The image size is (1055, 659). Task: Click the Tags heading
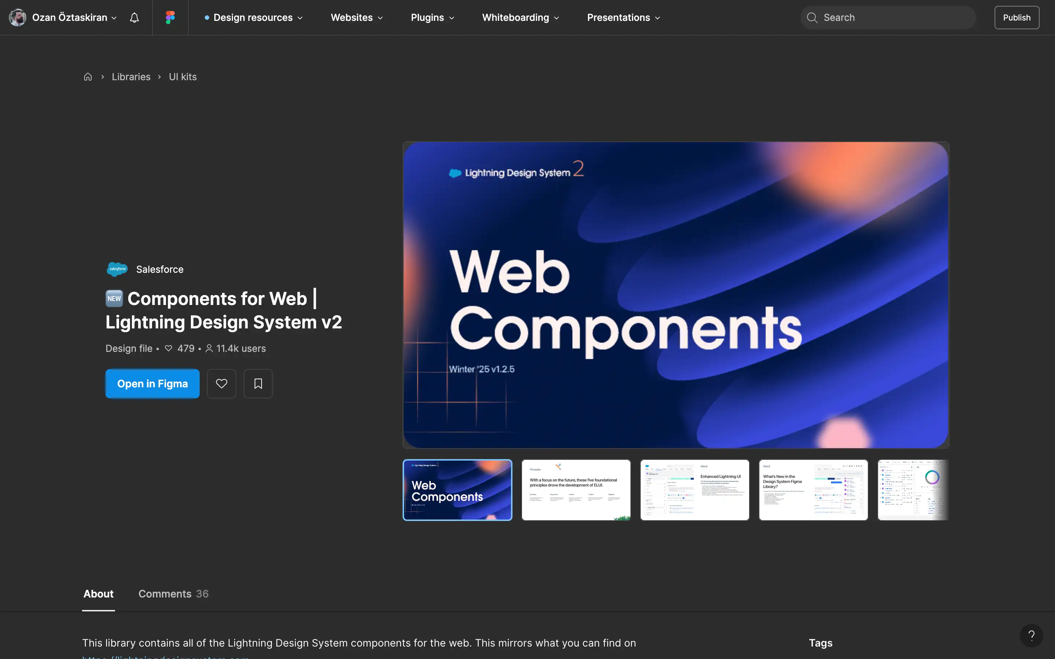point(821,643)
